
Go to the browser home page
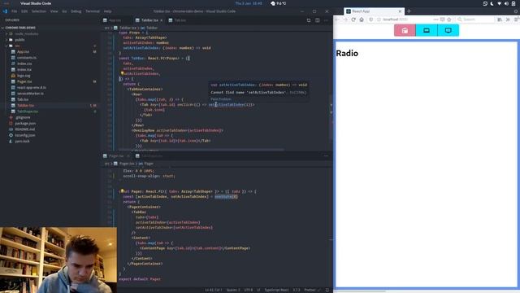click(362, 20)
